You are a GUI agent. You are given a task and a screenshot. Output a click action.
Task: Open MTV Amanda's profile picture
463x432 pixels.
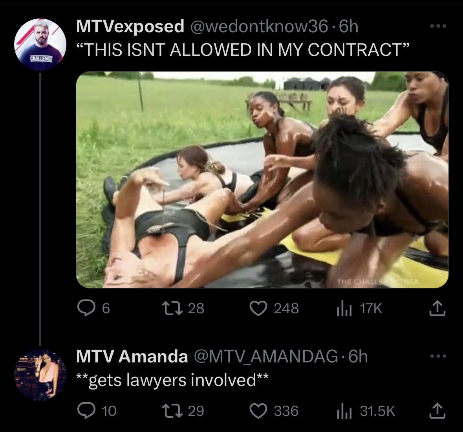[x=40, y=375]
